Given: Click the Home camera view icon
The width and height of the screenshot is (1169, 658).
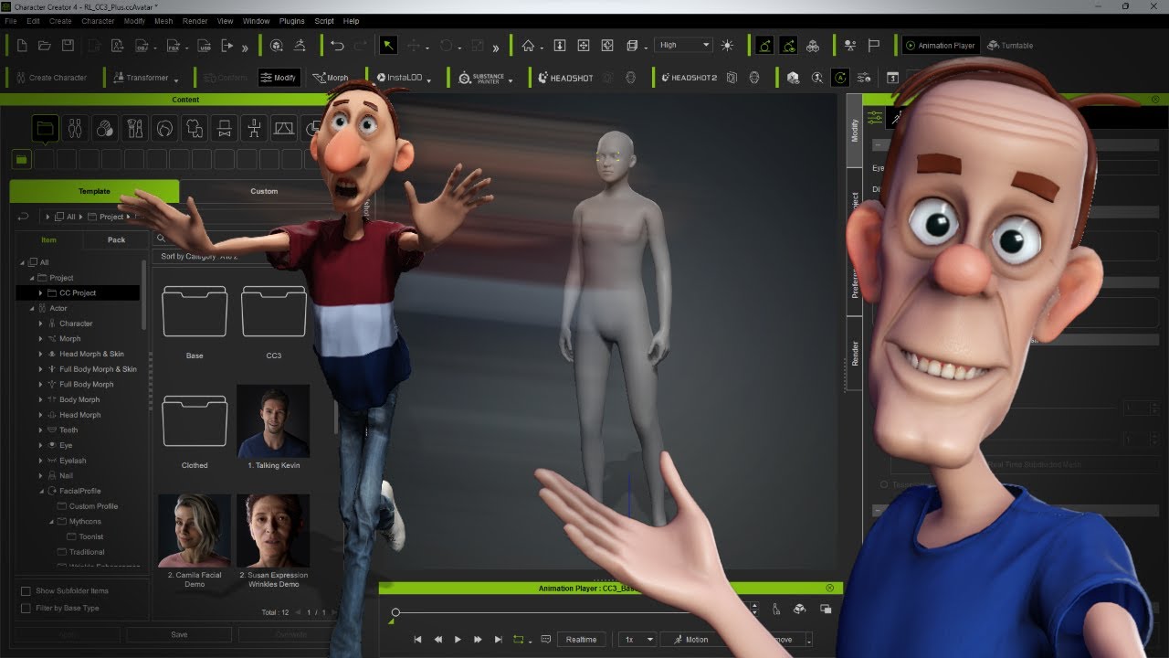Looking at the screenshot, I should (x=528, y=46).
